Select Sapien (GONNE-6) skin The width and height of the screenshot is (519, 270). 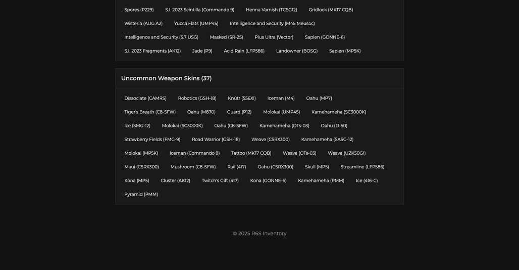pos(325,37)
